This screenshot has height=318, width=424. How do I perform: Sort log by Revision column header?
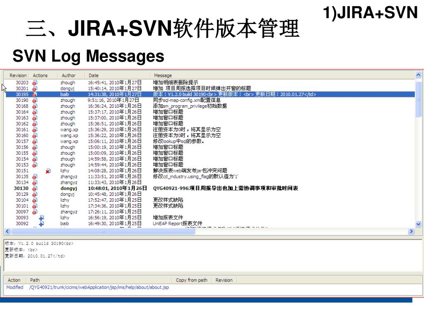coord(18,75)
